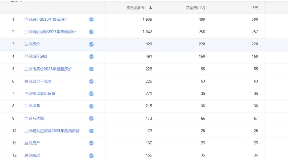Click trend icon for 兰州城关区房价2023年最新房价
Image resolution: width=288 pixels, height=159 pixels.
[91, 131]
